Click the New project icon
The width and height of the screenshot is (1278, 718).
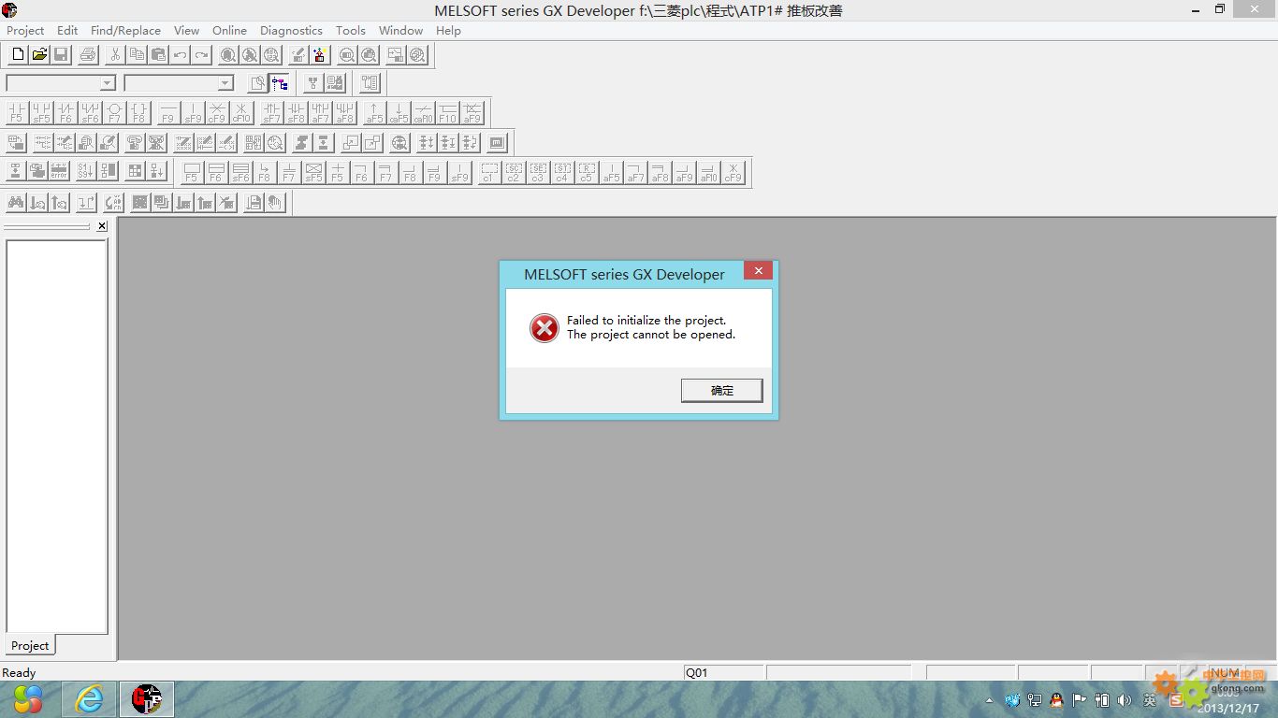[17, 55]
